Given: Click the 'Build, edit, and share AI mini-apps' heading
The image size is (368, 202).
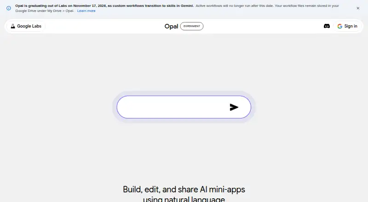Looking at the screenshot, I should coord(184,194).
